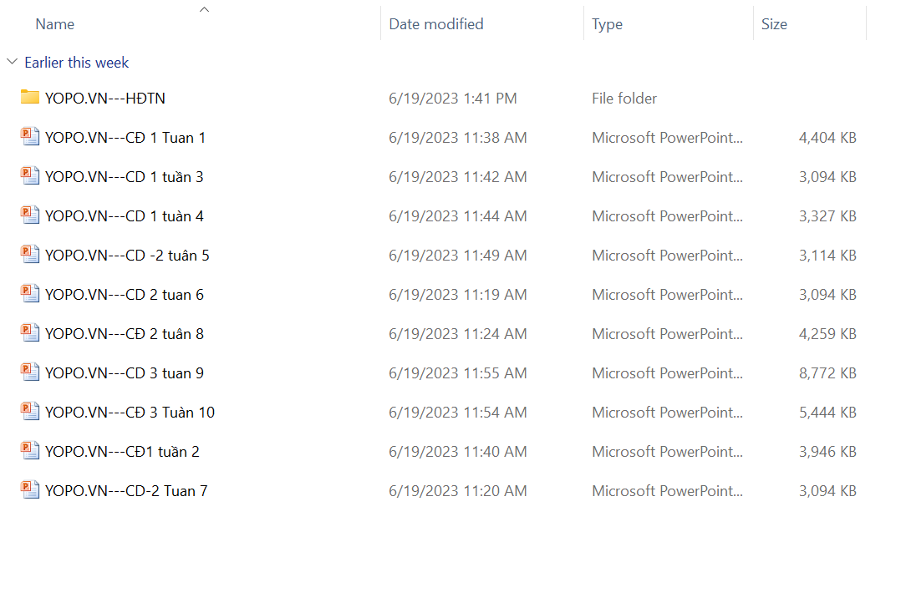Image resolution: width=906 pixels, height=608 pixels.
Task: Select the file named YOPO.VN---CD-2 Tuan 7
Action: click(x=126, y=491)
